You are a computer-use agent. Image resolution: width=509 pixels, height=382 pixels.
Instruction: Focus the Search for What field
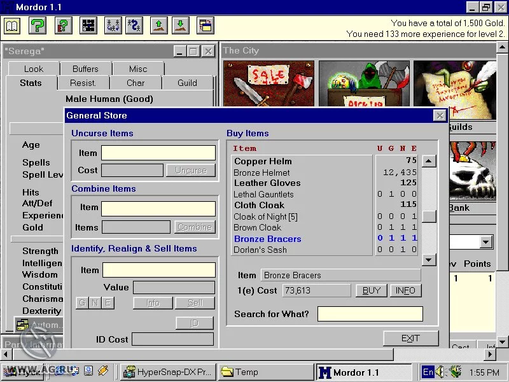pos(370,314)
